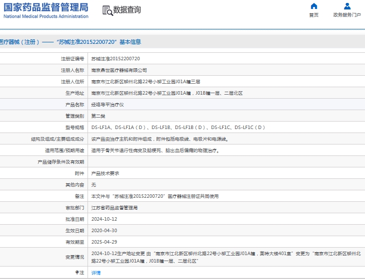Click the 生产地址 address value
This screenshot has width=365, height=279.
point(167,93)
